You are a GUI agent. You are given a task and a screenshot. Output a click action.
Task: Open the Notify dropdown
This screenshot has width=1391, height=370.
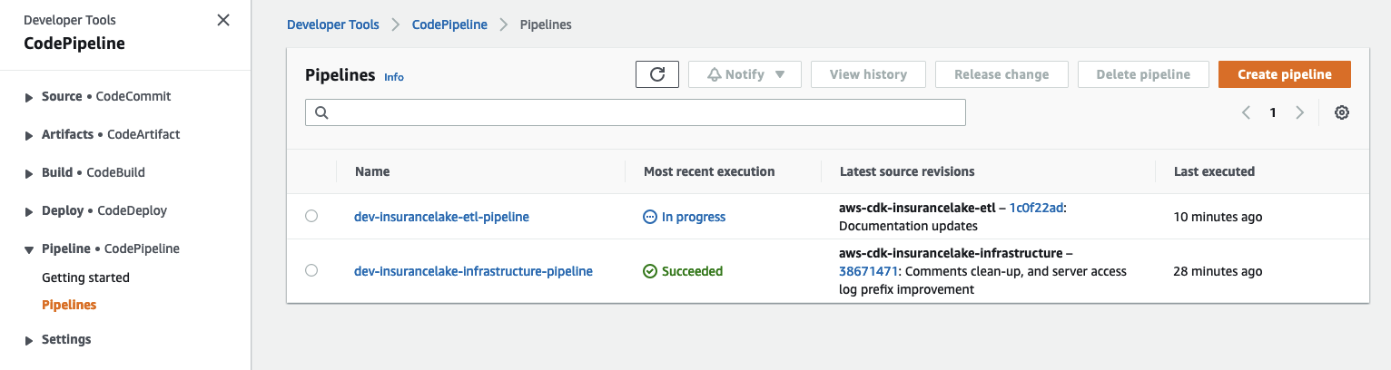click(x=745, y=74)
